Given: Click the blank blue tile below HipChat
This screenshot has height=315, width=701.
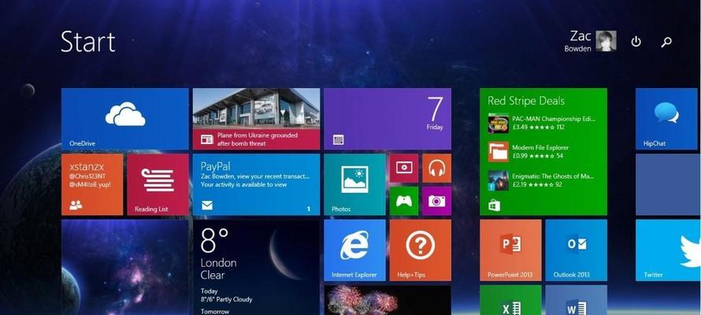Looking at the screenshot, I should [x=669, y=184].
